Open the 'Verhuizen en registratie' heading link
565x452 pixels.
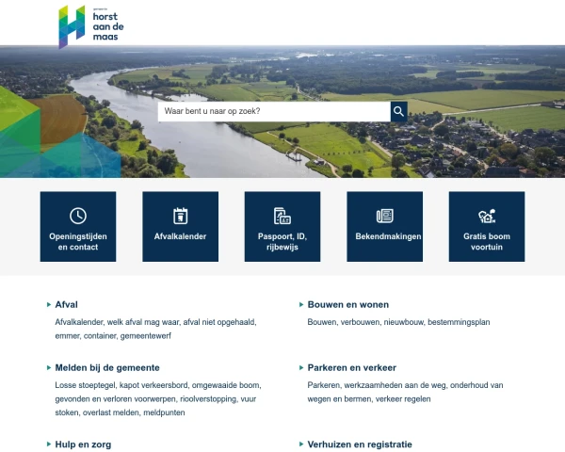[x=360, y=444]
